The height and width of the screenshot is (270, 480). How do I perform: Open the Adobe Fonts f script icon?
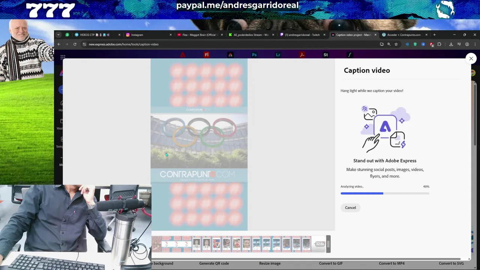pyautogui.click(x=349, y=55)
